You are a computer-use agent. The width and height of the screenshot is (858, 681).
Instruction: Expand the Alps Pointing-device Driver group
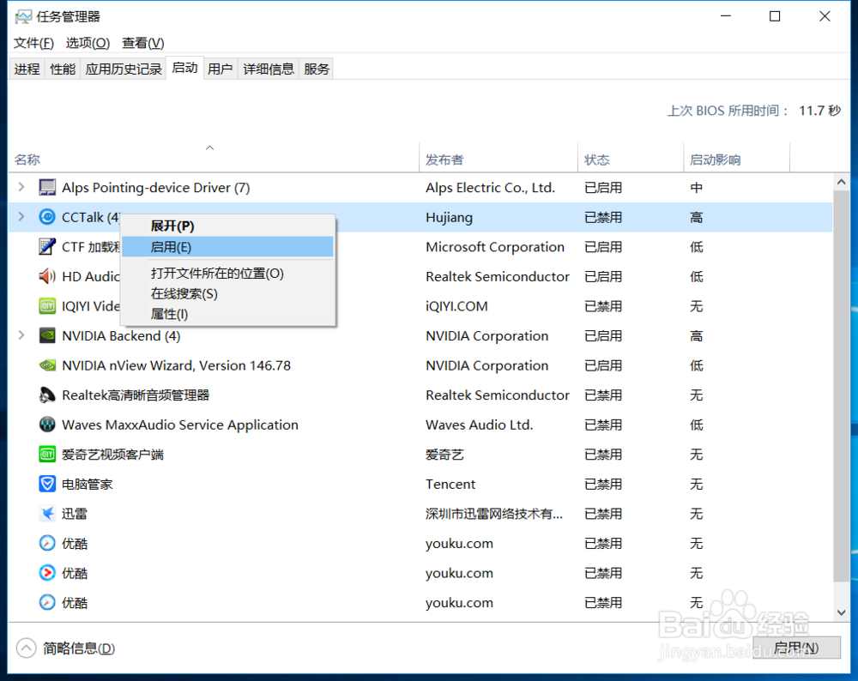click(x=21, y=187)
